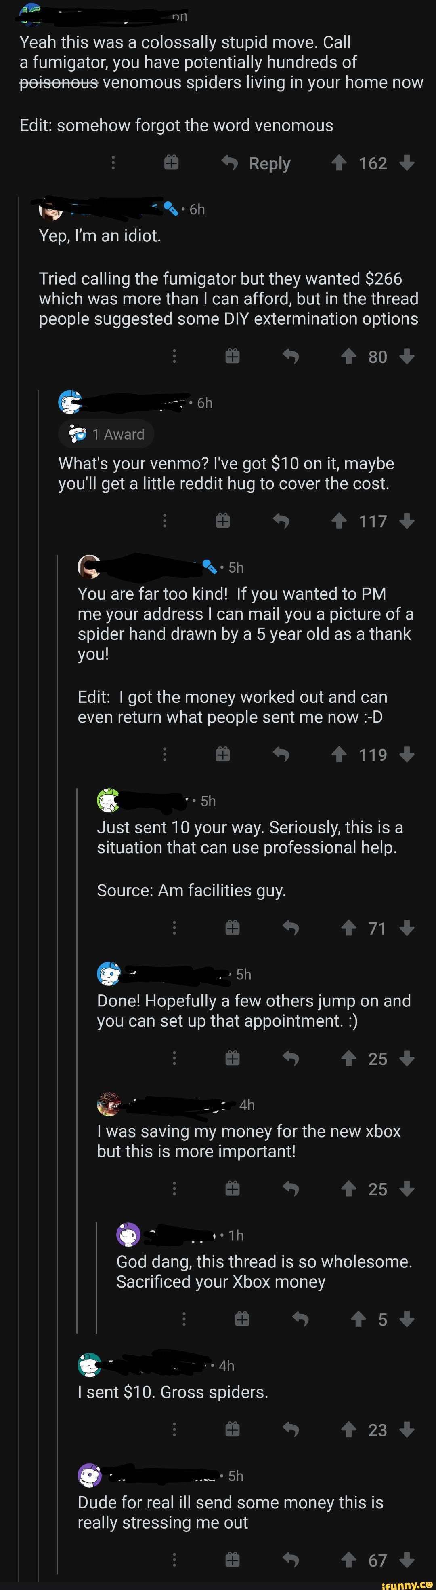Screen dimensions: 436x1590
Task: Click the '1 Award' badge
Action: pos(107,435)
